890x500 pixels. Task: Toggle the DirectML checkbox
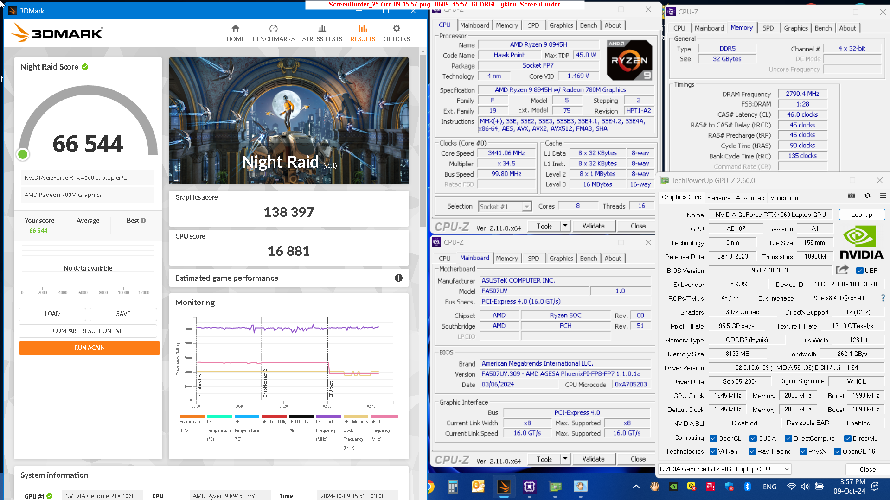(x=847, y=438)
